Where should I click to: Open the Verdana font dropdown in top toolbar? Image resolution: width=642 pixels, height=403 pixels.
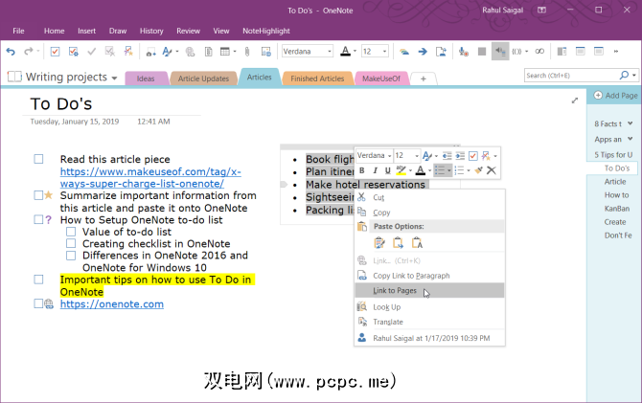tap(329, 51)
